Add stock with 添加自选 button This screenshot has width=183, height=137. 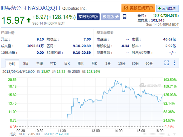click(167, 8)
